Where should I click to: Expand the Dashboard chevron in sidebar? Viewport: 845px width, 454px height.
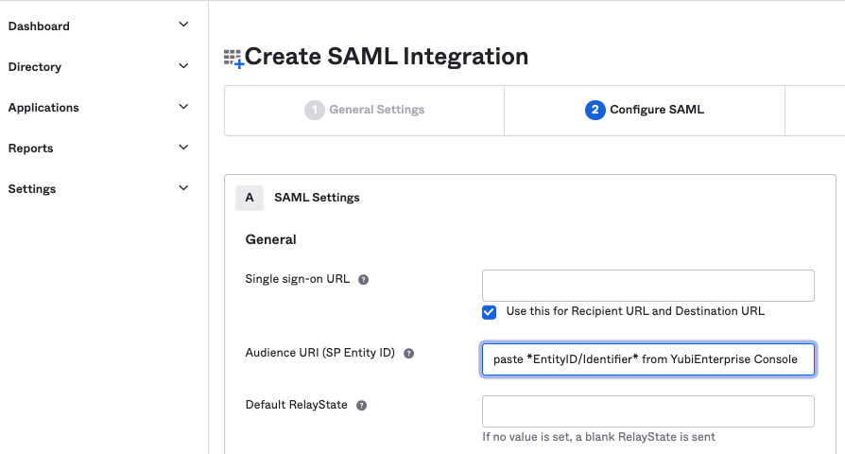coord(183,26)
